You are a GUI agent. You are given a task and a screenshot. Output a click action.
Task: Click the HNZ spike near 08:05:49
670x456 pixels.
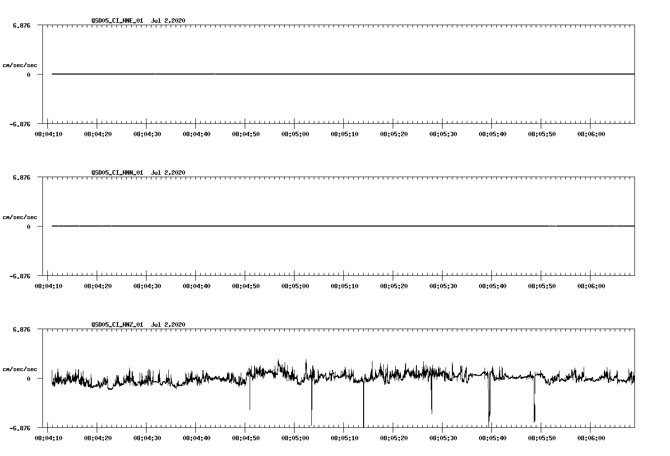(534, 400)
